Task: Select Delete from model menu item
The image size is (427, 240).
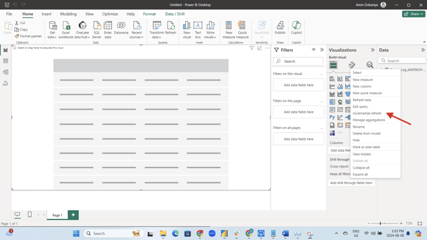Action: tap(366, 133)
